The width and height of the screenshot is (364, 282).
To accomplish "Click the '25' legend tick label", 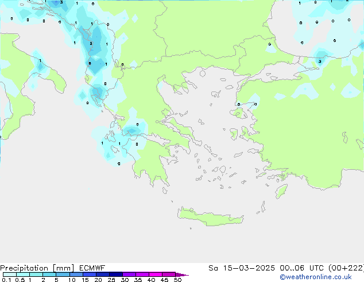I will click(x=111, y=280).
